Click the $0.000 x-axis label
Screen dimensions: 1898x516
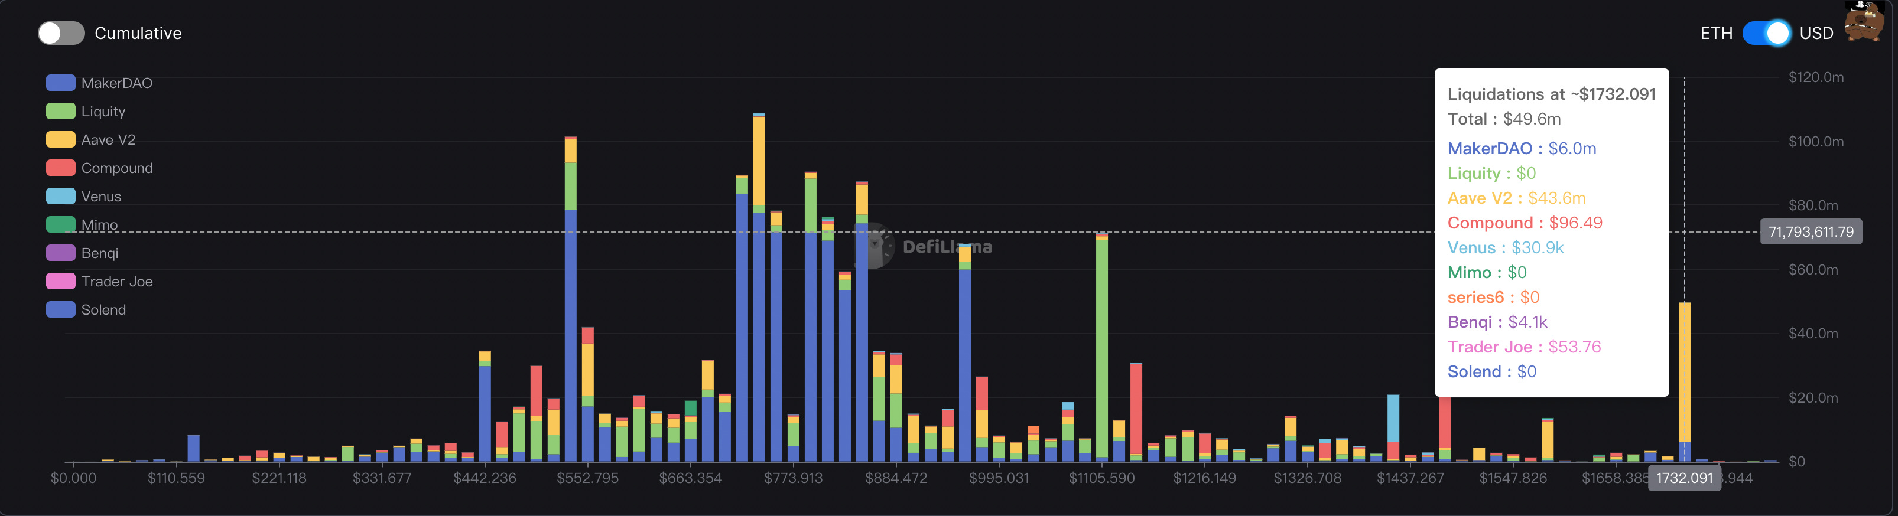tap(73, 478)
